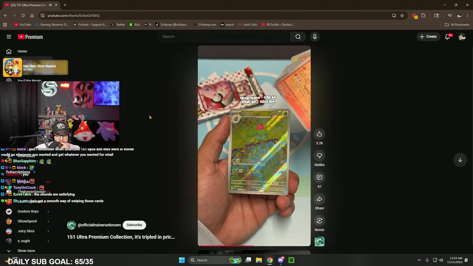The image size is (473, 266).
Task: Open IRLToolkit Dashboard bookmark
Action: coord(277,25)
